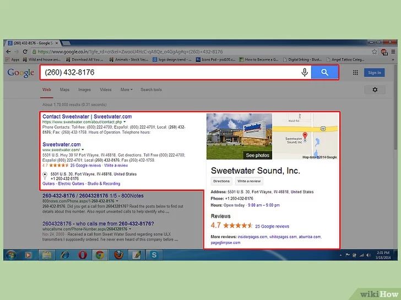Launch Opera from taskbar

[83, 255]
